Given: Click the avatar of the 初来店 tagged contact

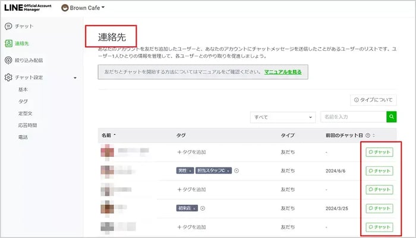Looking at the screenshot, I should [107, 208].
